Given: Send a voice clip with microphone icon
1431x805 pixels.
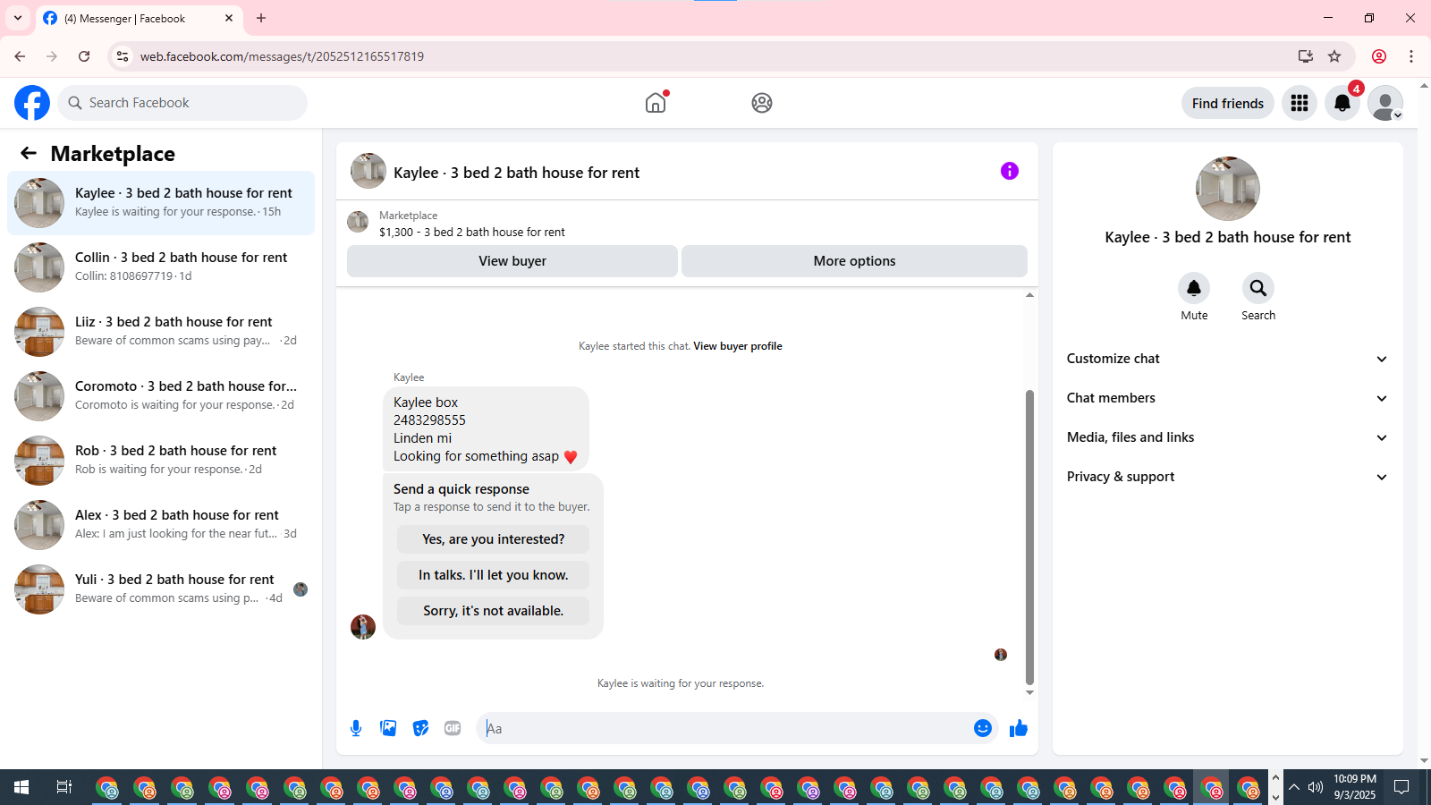Looking at the screenshot, I should [356, 728].
